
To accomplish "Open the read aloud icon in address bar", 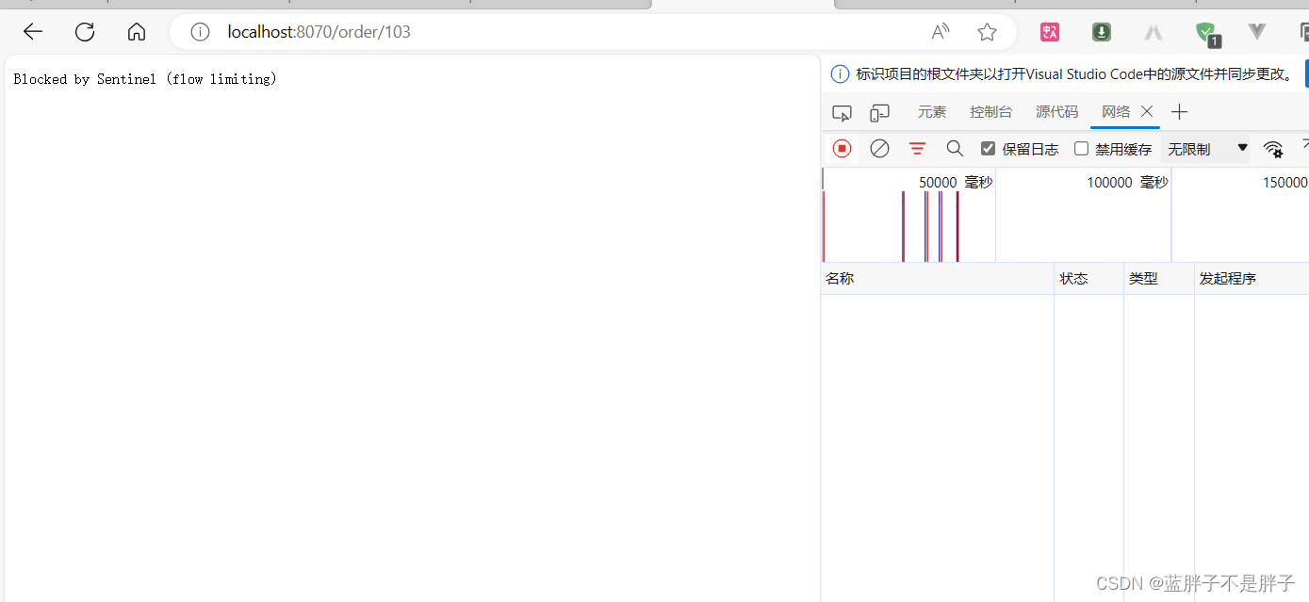I will [x=941, y=32].
